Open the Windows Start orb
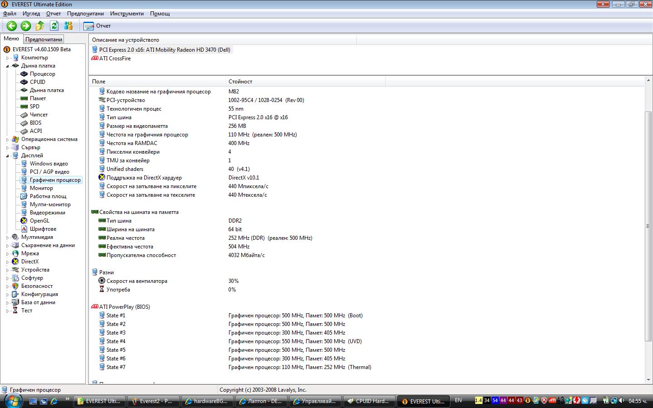Viewport: 653px width, 408px height. 12,401
